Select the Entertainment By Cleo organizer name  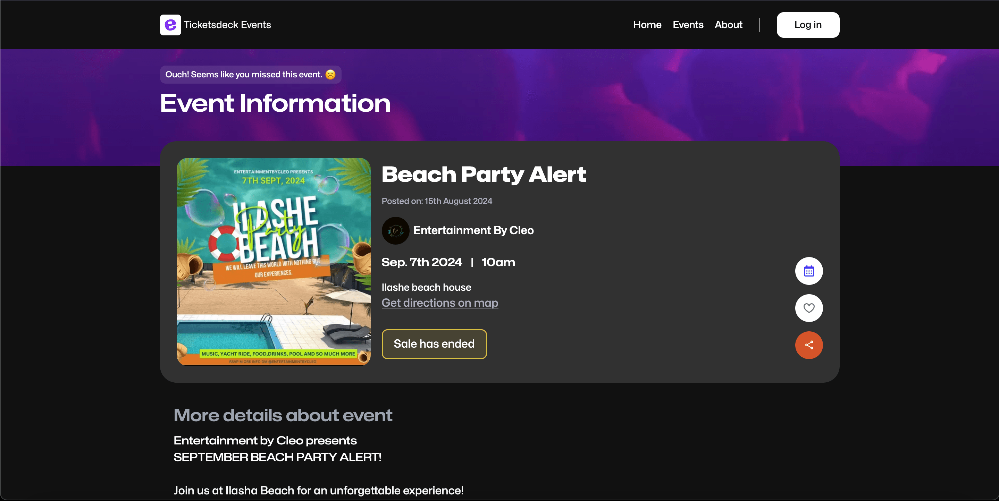tap(473, 230)
